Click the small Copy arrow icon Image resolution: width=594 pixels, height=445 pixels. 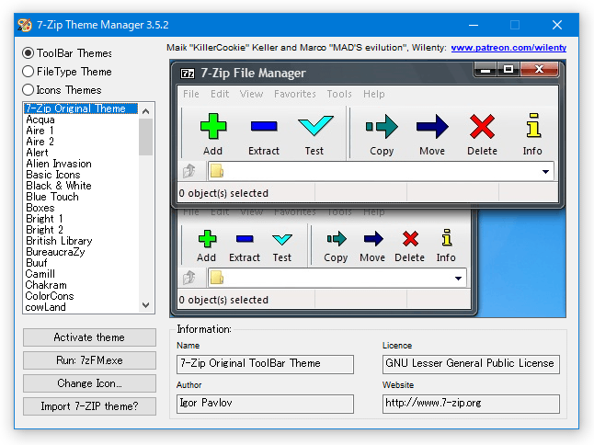tap(337, 239)
